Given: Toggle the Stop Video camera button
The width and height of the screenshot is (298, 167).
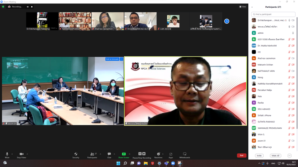Looking at the screenshot, I should click(x=21, y=154).
